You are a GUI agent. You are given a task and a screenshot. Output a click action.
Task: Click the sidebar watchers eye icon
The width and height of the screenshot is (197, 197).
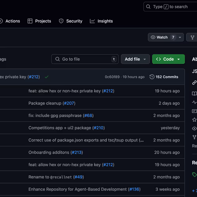pos(194,128)
